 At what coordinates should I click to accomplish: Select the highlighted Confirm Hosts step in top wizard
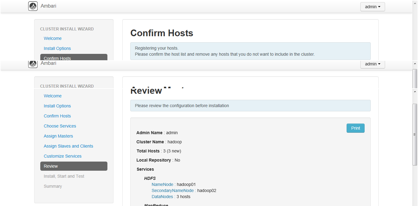tap(74, 57)
